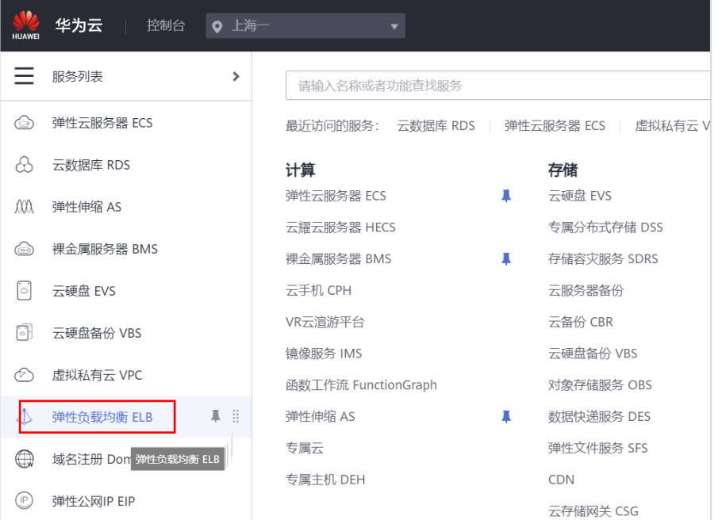722x520 pixels.
Task: Open the hamburger service list menu icon
Action: tap(24, 76)
